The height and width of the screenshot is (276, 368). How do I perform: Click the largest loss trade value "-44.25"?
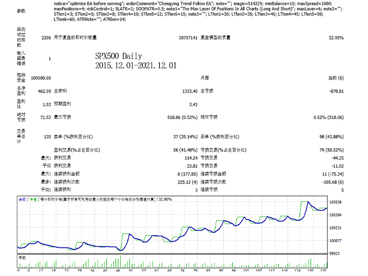pyautogui.click(x=338, y=158)
